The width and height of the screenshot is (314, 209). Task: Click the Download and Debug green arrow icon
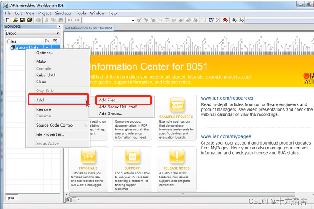click(234, 20)
